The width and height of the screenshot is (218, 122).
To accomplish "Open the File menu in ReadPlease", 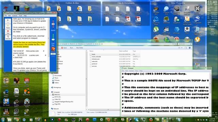I will click(x=6, y=16).
